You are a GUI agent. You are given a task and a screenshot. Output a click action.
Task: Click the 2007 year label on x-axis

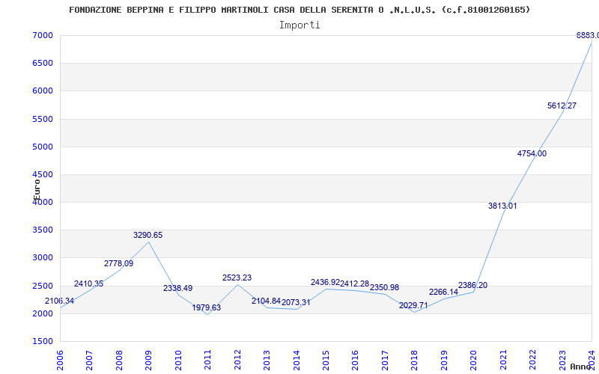pos(89,361)
